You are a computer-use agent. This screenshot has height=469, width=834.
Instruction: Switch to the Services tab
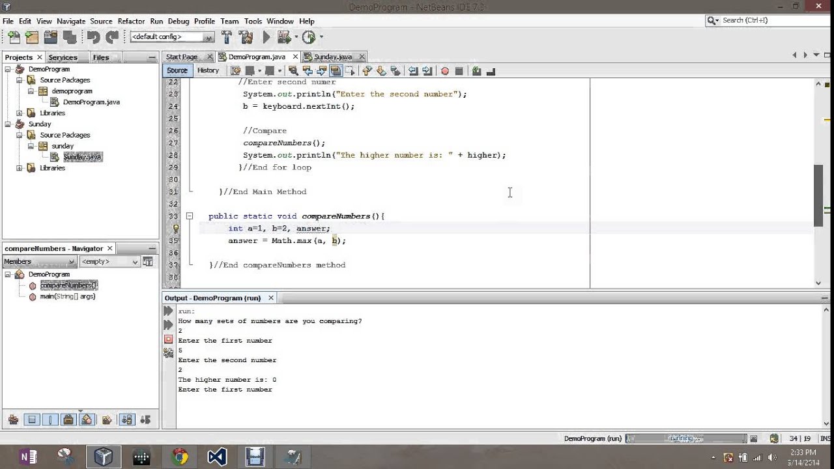point(63,57)
